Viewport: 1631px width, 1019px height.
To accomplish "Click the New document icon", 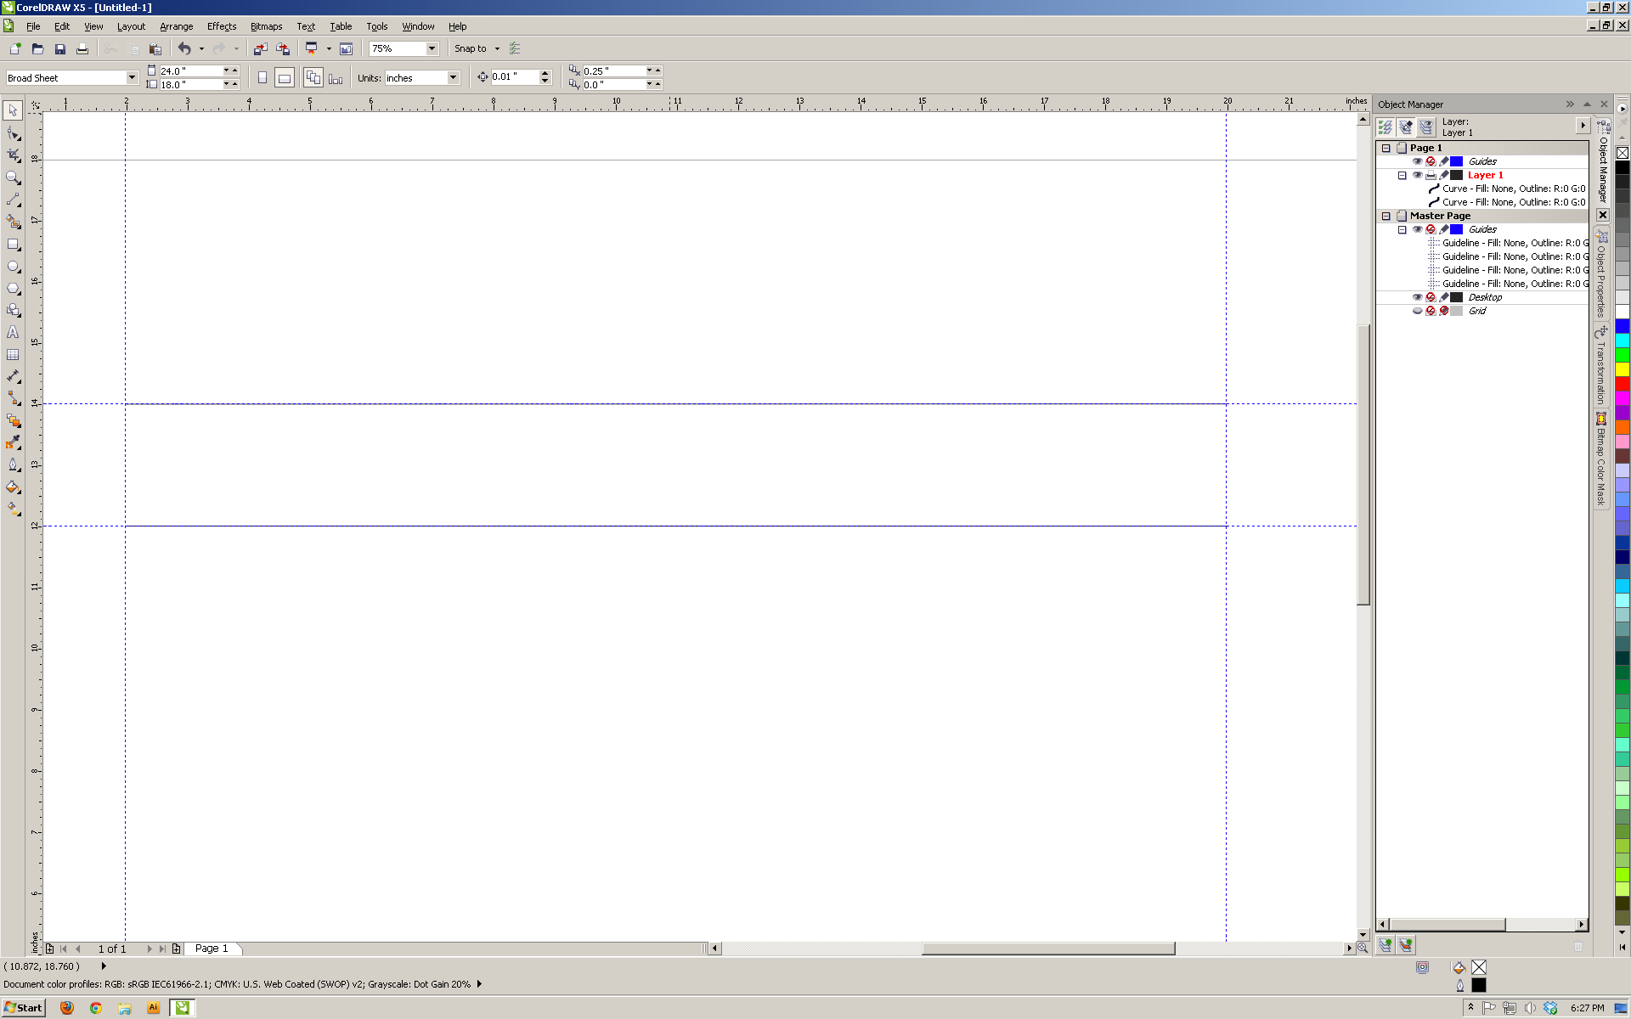I will coord(15,48).
